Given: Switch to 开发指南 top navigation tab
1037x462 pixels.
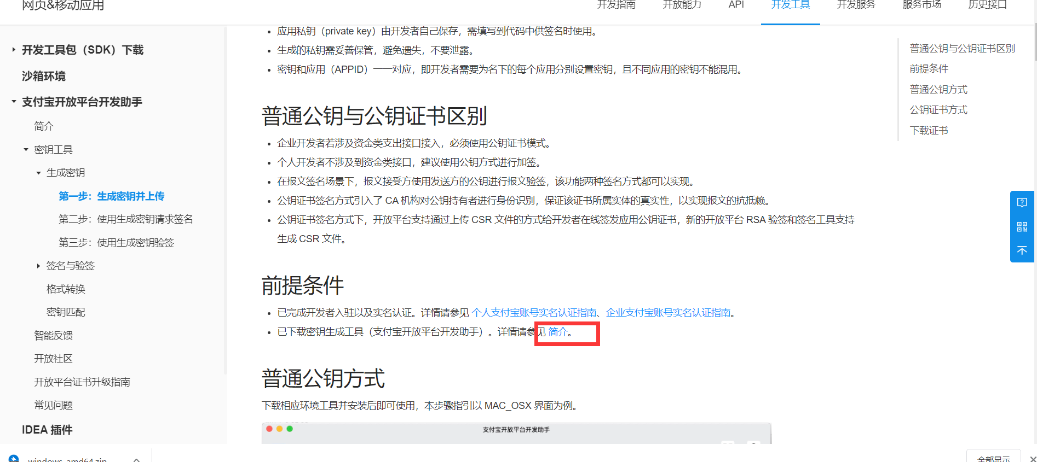Looking at the screenshot, I should point(616,5).
